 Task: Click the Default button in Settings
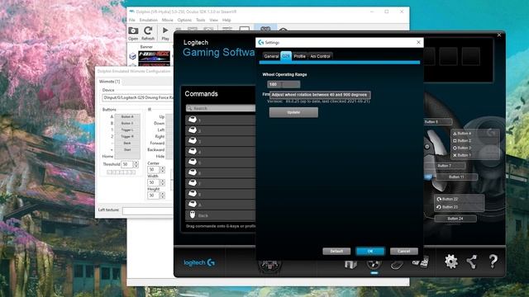click(x=336, y=251)
